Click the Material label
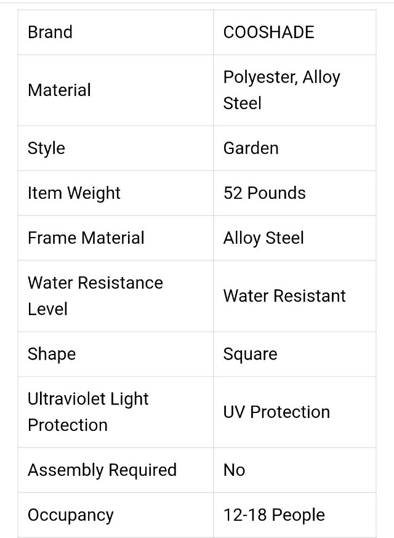 tap(59, 90)
